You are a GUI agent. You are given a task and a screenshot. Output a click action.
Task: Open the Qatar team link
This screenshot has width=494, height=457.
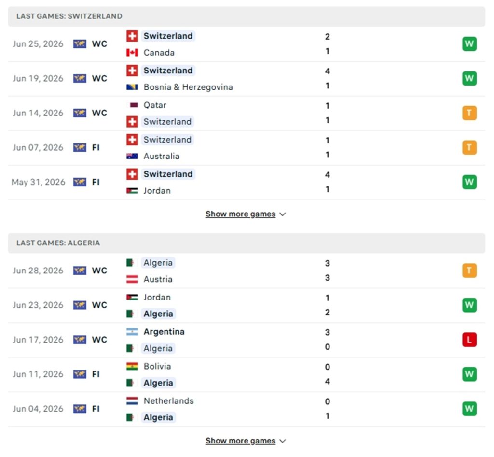coord(155,105)
